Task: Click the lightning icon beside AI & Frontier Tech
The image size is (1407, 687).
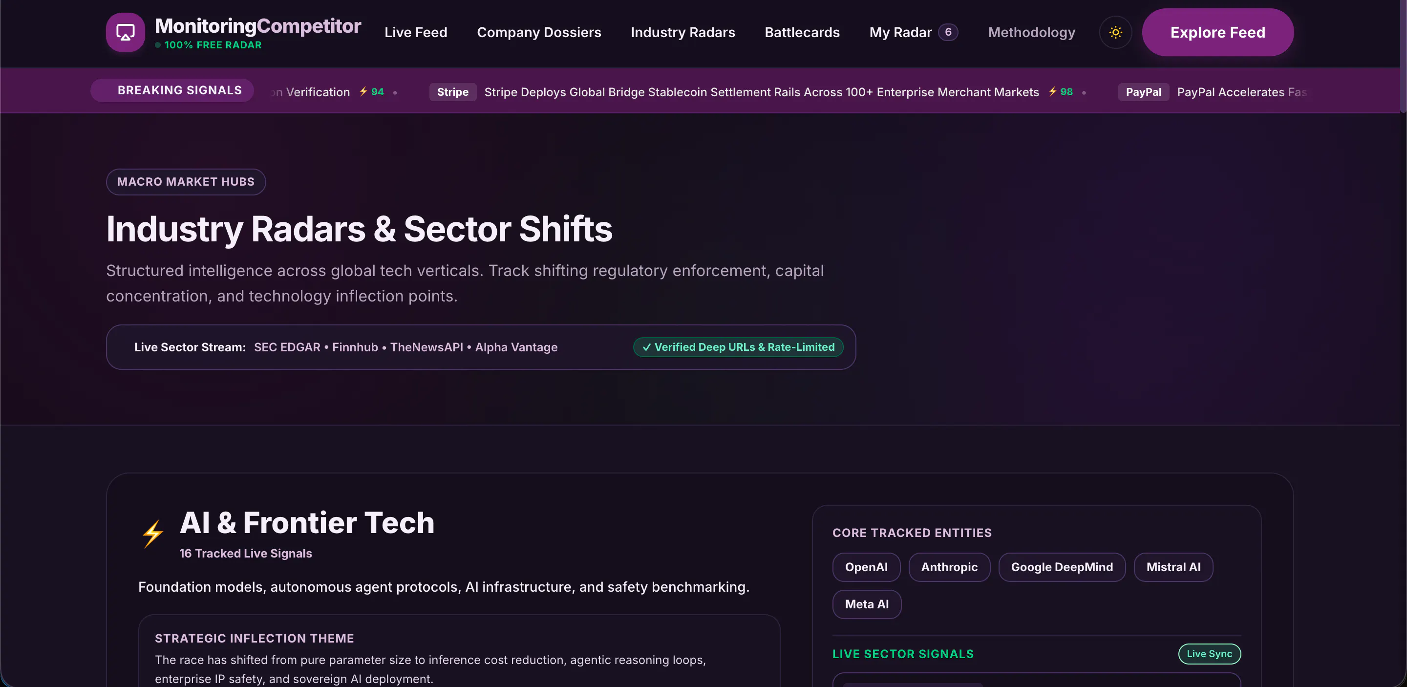Action: [153, 534]
